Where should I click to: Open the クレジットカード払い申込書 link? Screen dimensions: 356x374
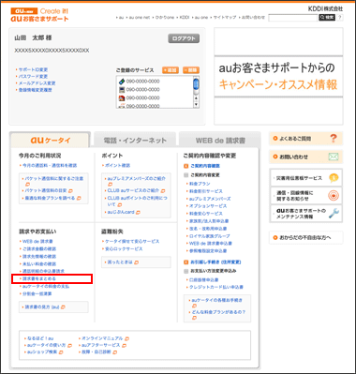pyautogui.click(x=216, y=287)
